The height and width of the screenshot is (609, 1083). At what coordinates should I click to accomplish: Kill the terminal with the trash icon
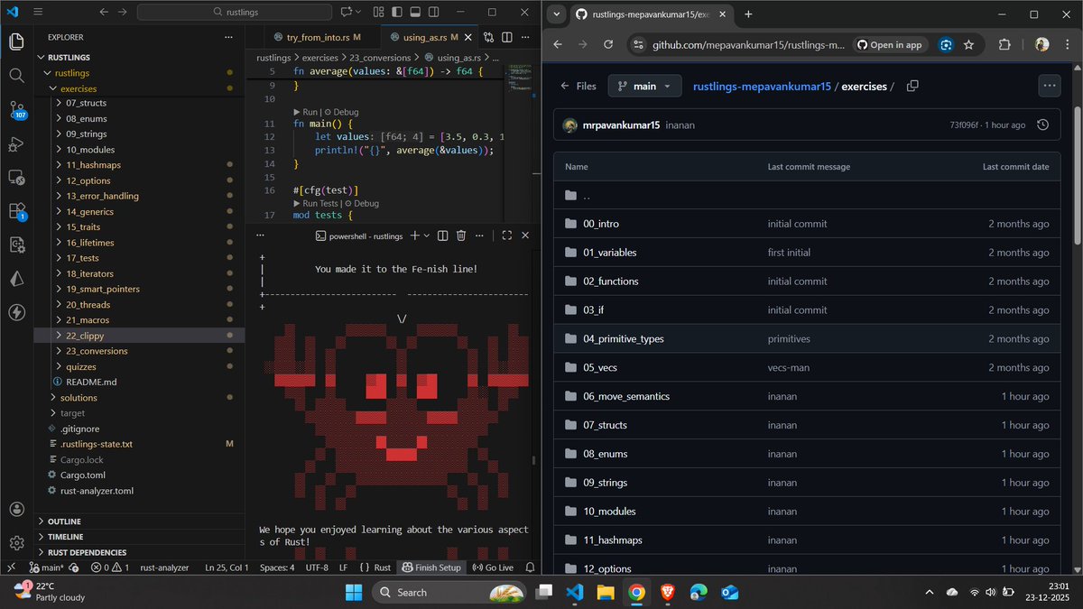click(x=461, y=235)
